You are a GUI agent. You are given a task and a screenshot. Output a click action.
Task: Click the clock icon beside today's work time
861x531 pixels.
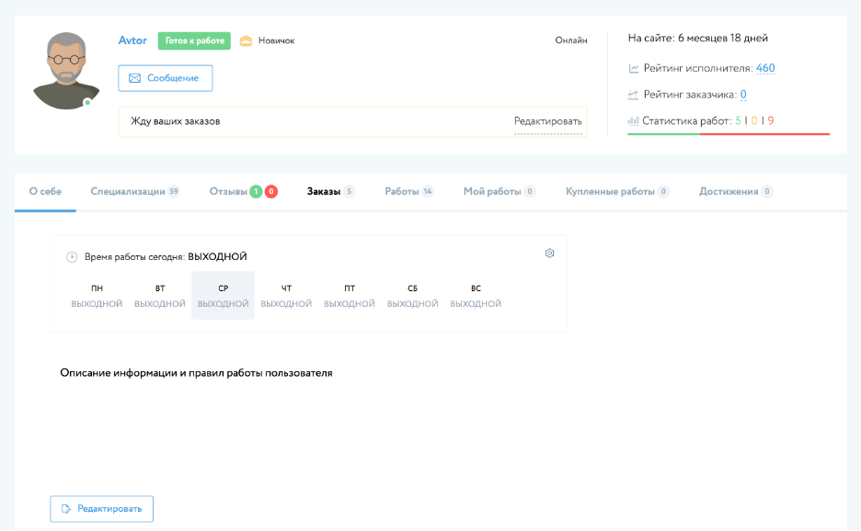click(72, 257)
